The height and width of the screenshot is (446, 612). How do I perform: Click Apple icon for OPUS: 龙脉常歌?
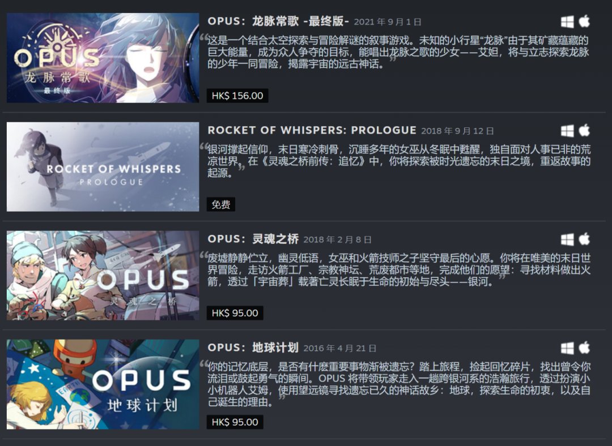[584, 21]
